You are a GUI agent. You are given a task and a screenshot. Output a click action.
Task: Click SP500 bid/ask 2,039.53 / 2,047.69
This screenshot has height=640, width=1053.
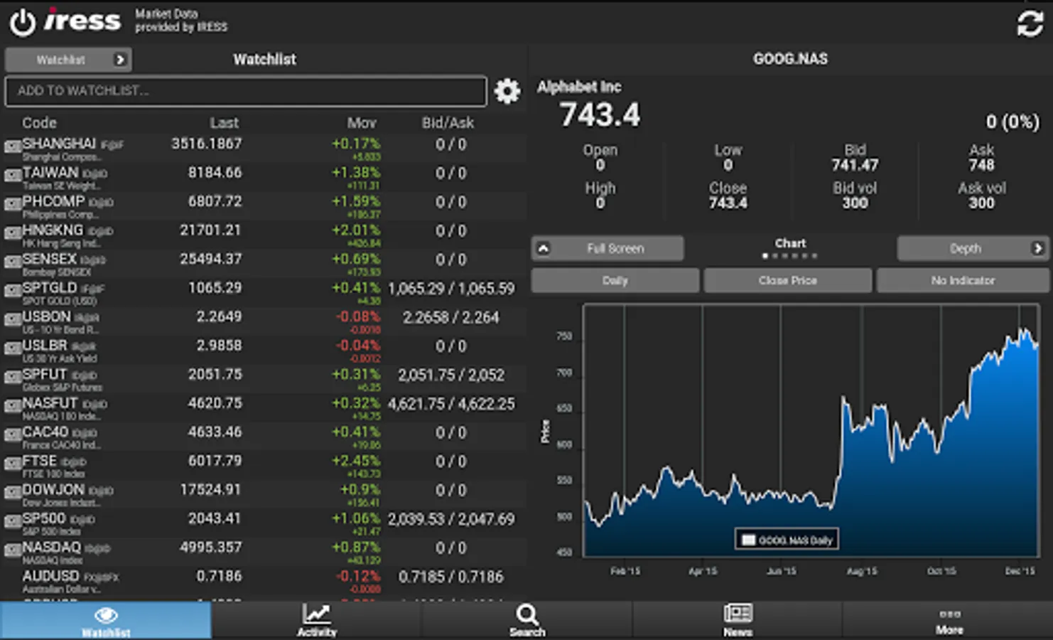pyautogui.click(x=451, y=519)
